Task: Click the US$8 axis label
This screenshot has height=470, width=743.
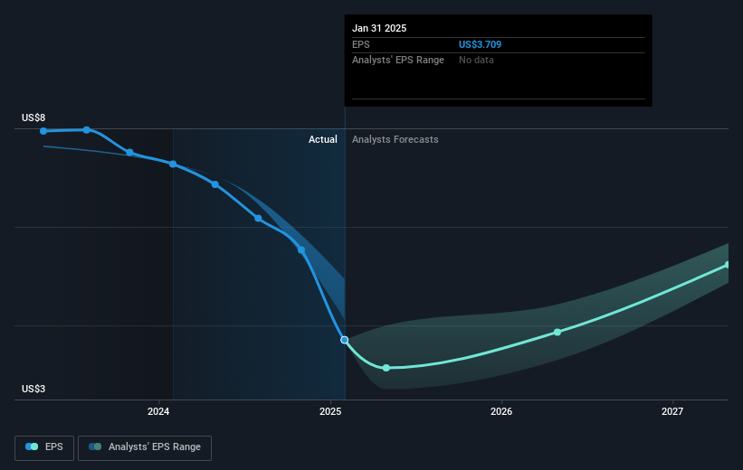Action: click(33, 117)
